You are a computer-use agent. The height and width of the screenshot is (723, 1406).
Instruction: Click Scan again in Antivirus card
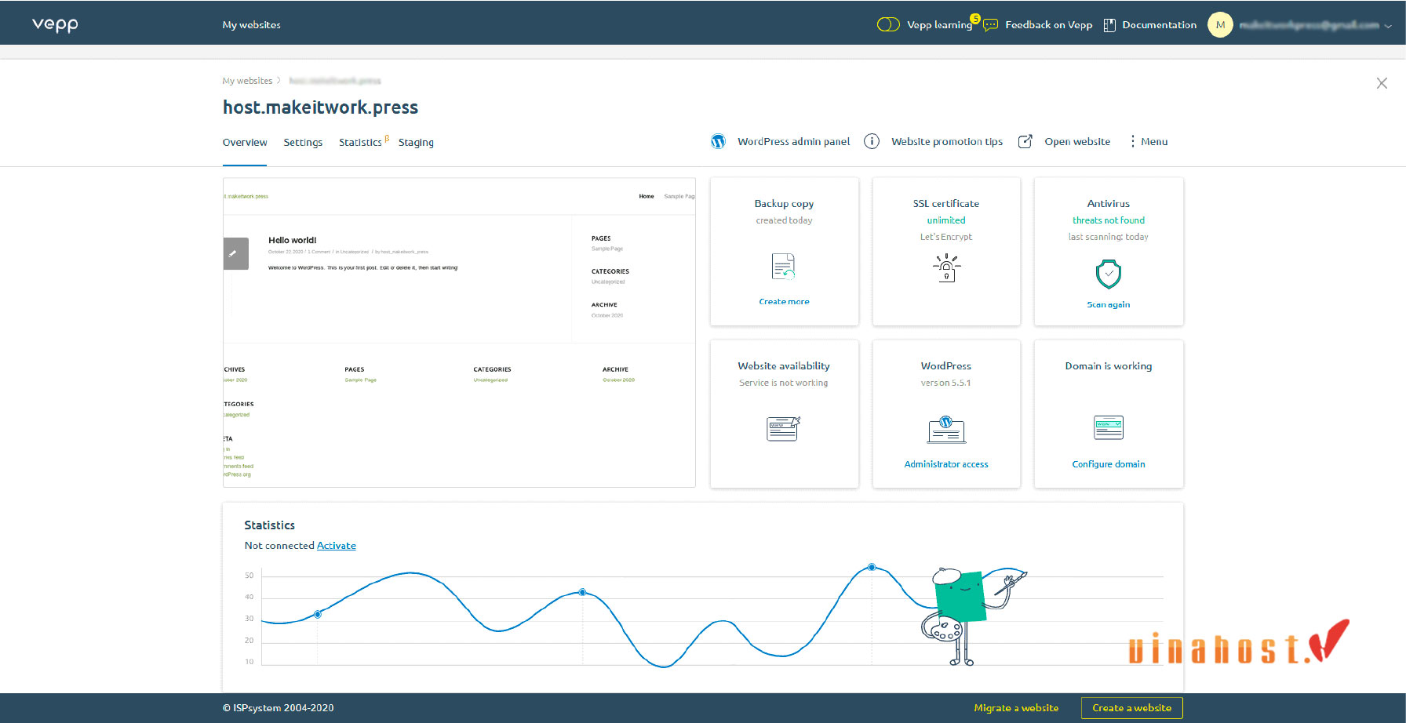(x=1108, y=304)
